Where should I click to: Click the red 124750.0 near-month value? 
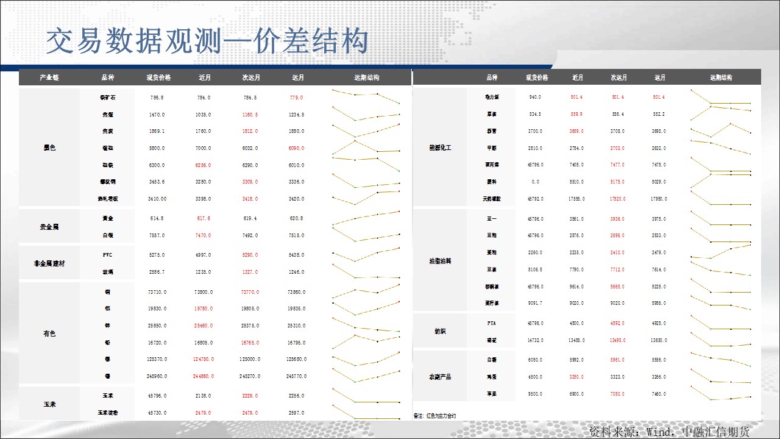pyautogui.click(x=203, y=359)
